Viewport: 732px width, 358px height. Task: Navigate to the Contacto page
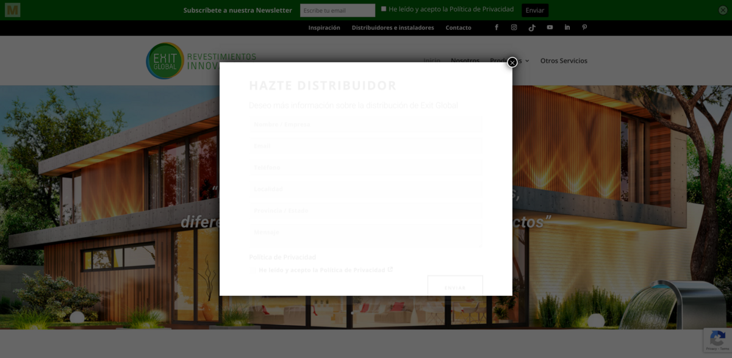(458, 28)
